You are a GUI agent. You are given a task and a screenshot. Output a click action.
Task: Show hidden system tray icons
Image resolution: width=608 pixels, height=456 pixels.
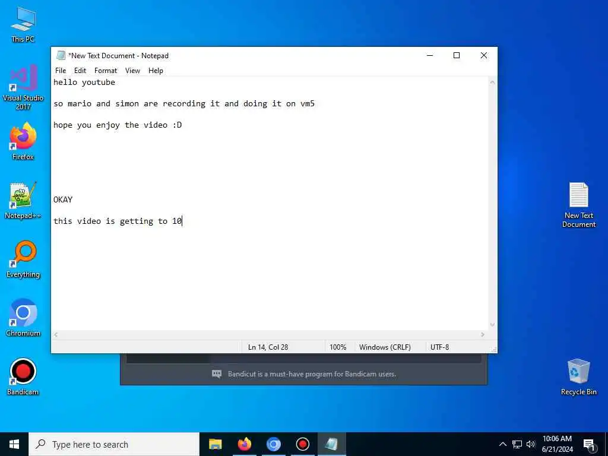[502, 444]
